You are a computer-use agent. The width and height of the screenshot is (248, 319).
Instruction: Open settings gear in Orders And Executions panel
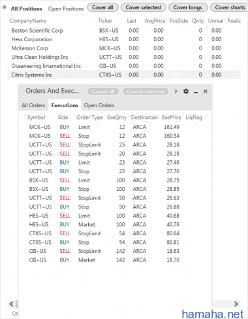click(186, 92)
